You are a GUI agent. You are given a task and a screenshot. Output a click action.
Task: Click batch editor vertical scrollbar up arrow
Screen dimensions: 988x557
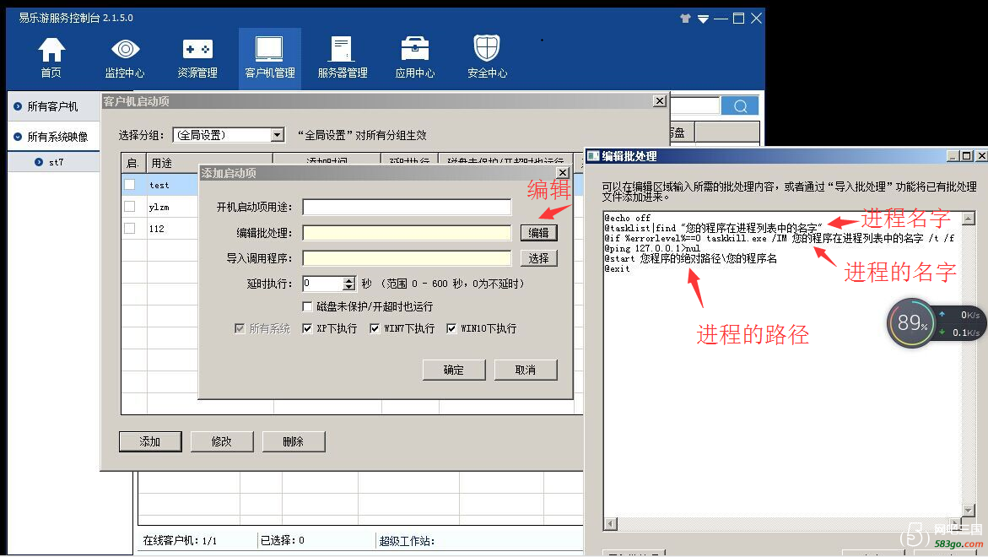pyautogui.click(x=969, y=219)
